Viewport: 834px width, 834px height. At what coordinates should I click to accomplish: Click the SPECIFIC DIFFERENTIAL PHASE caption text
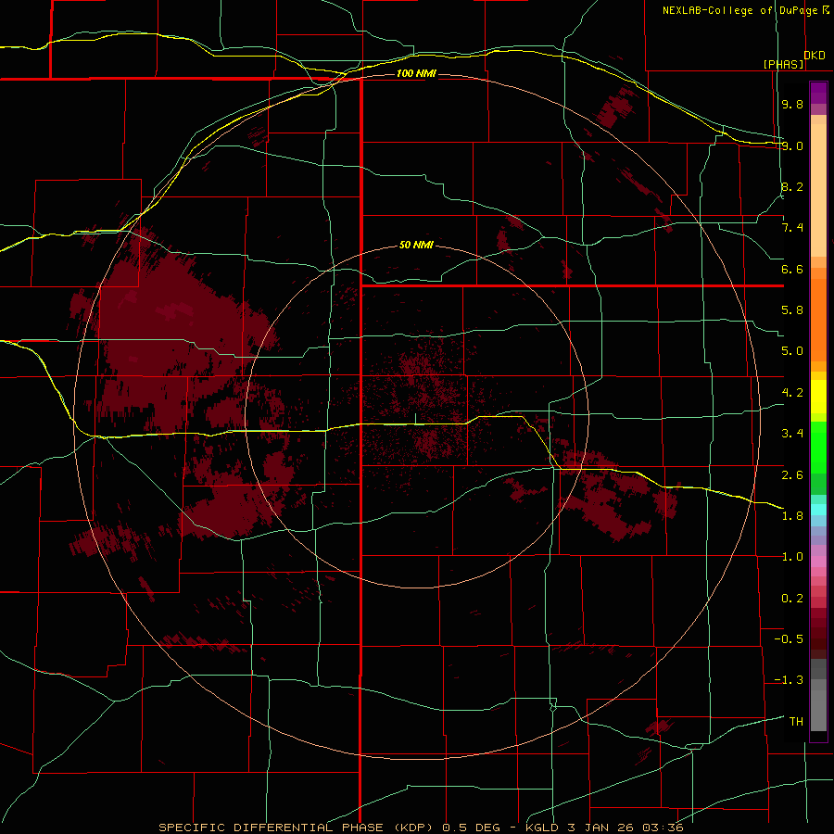(x=271, y=828)
